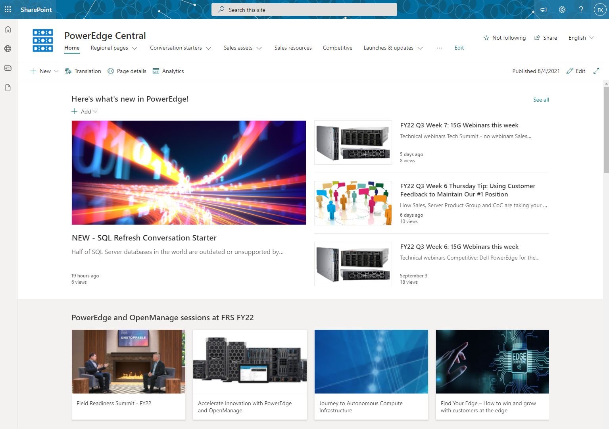Open the FK account avatar
The image size is (609, 429).
[x=600, y=10]
